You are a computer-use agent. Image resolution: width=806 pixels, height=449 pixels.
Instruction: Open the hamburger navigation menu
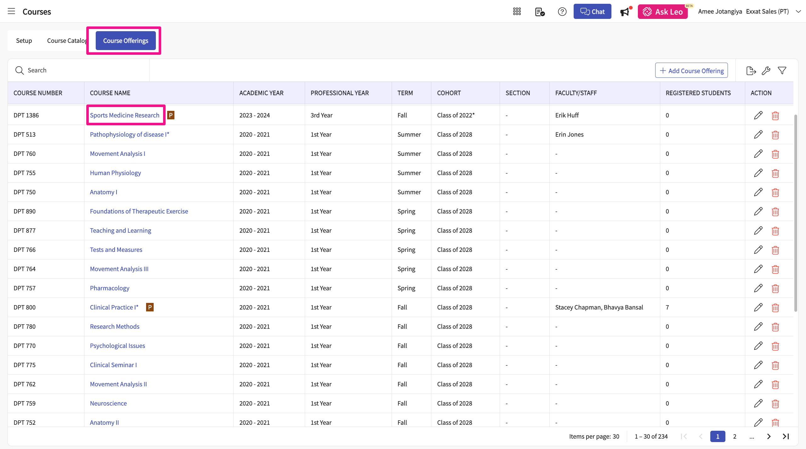pos(11,11)
